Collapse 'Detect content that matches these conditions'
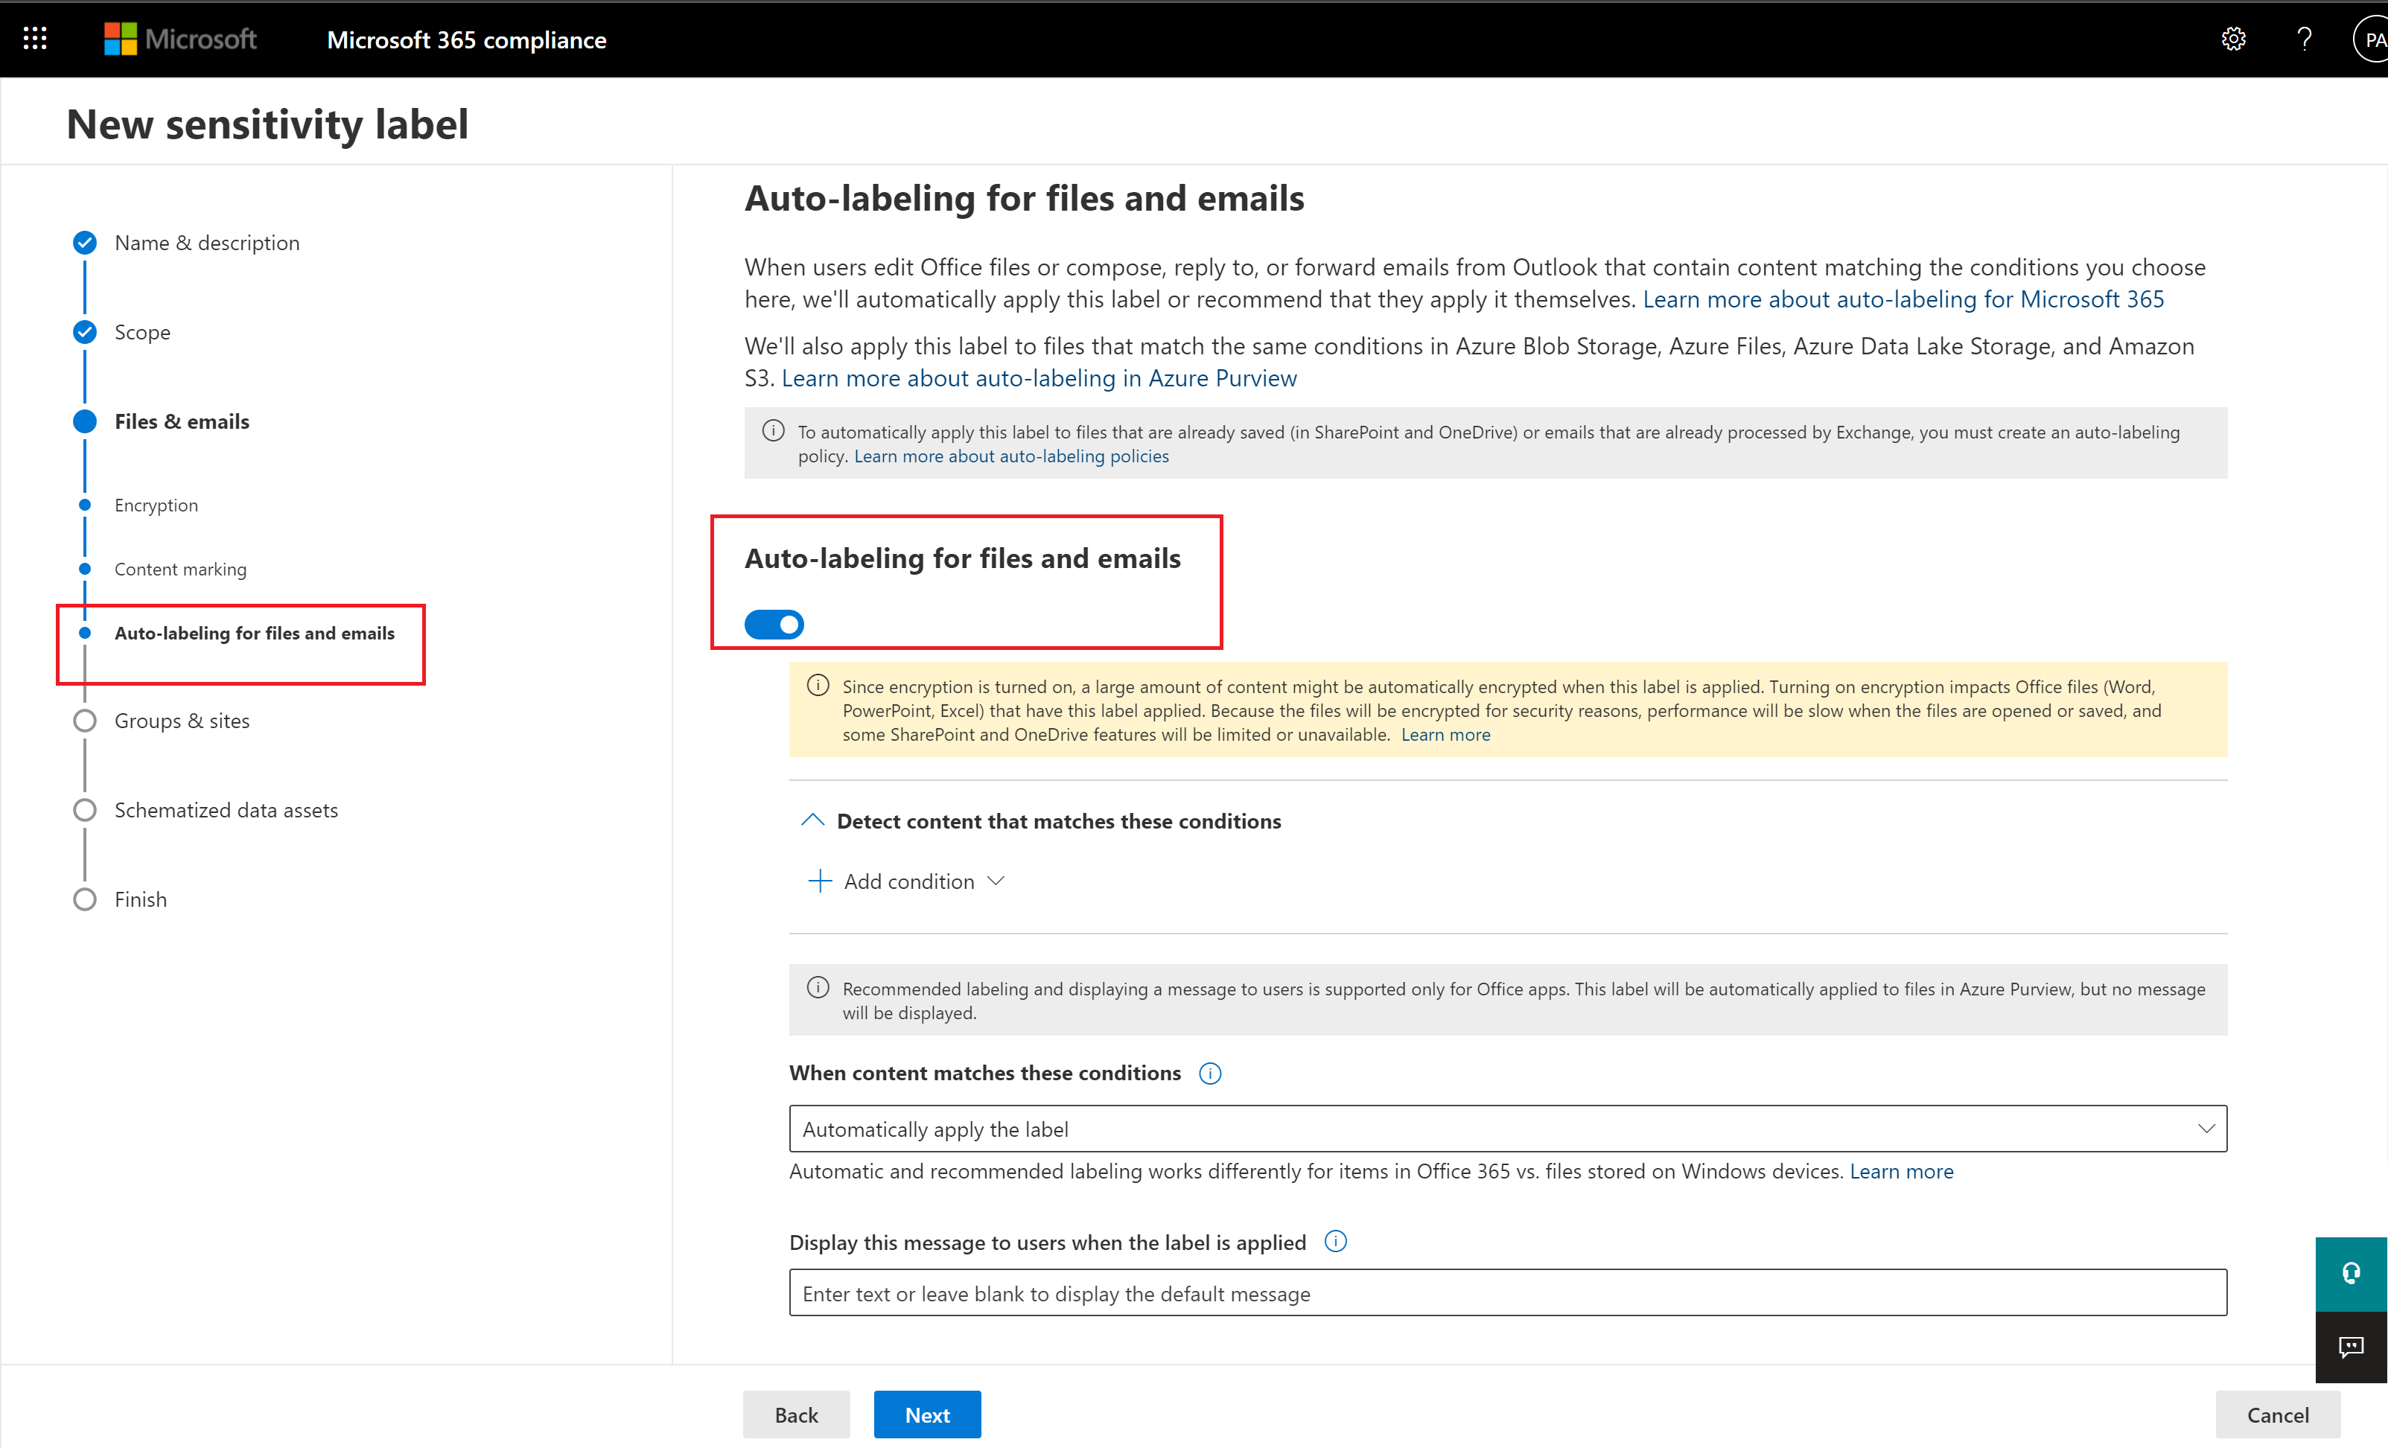This screenshot has width=2388, height=1448. pyautogui.click(x=812, y=821)
